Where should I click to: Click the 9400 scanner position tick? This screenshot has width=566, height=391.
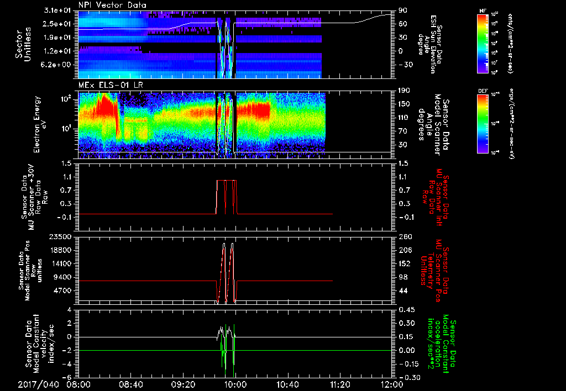pyautogui.click(x=63, y=277)
